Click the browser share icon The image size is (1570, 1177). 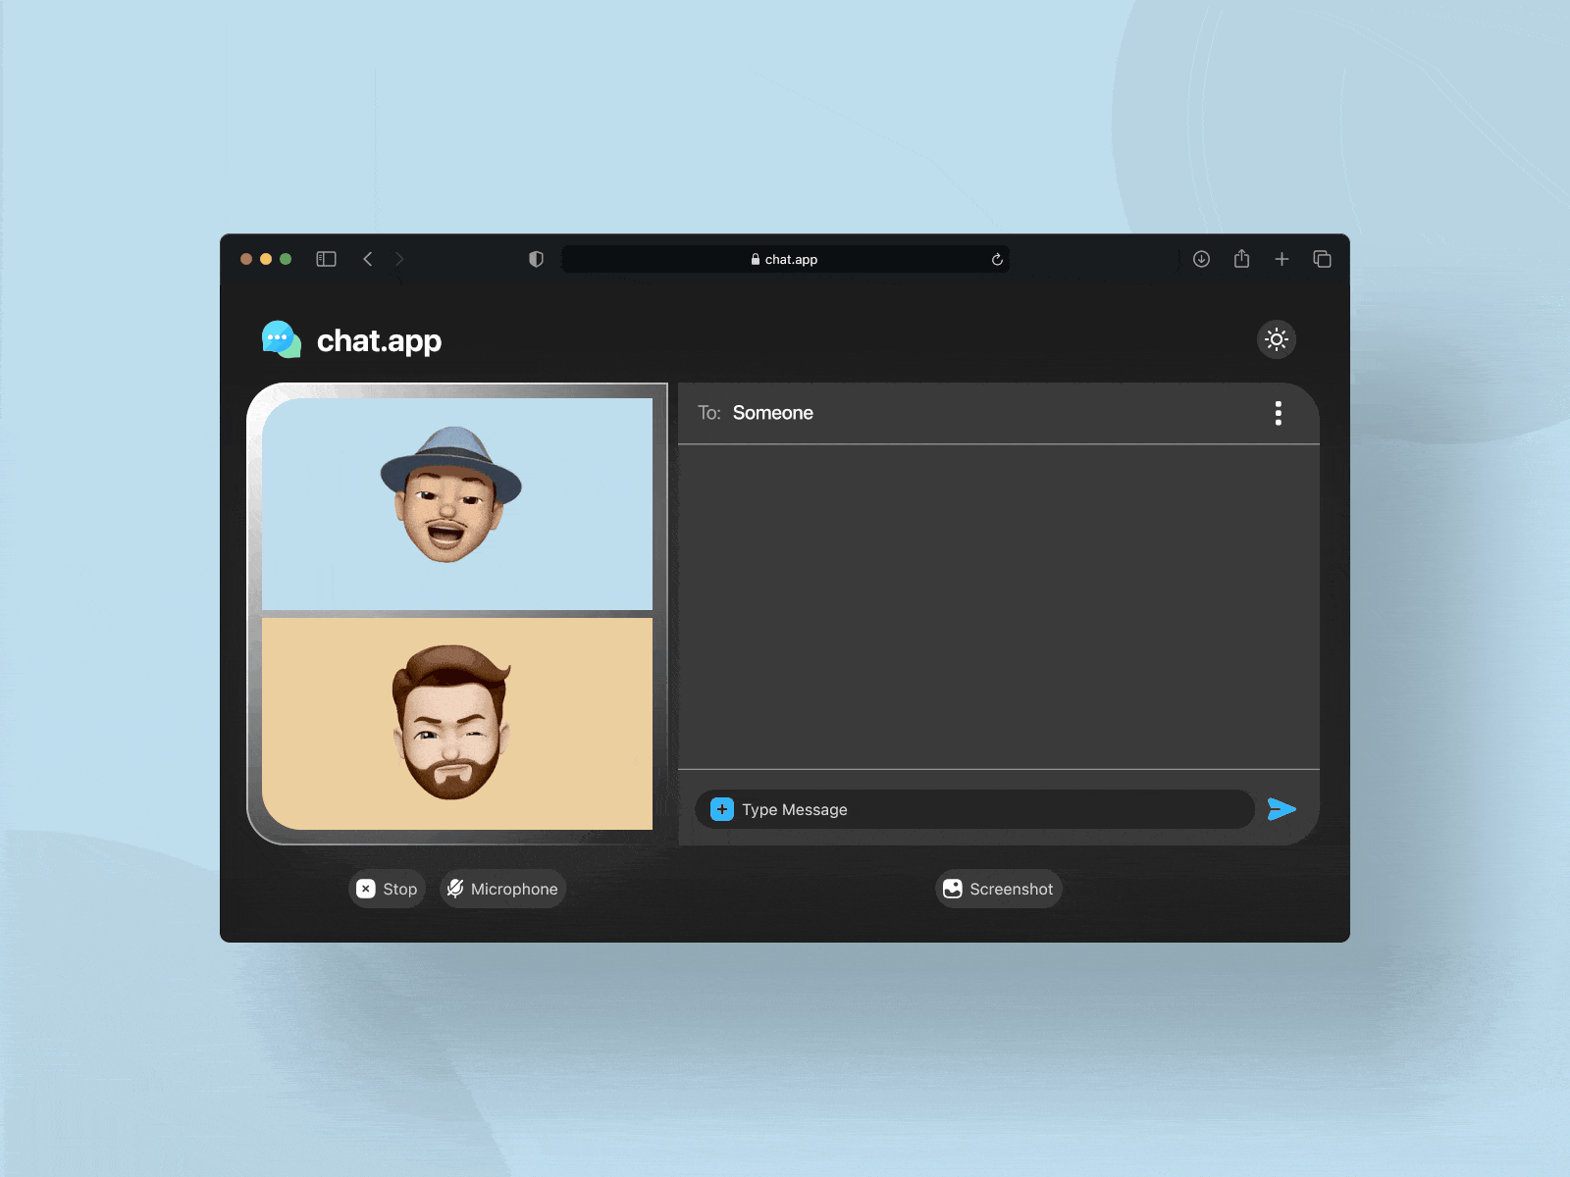[x=1241, y=258]
